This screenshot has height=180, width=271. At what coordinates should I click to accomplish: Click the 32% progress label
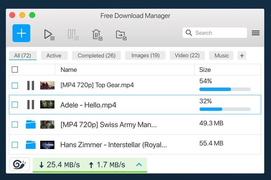pyautogui.click(x=206, y=101)
